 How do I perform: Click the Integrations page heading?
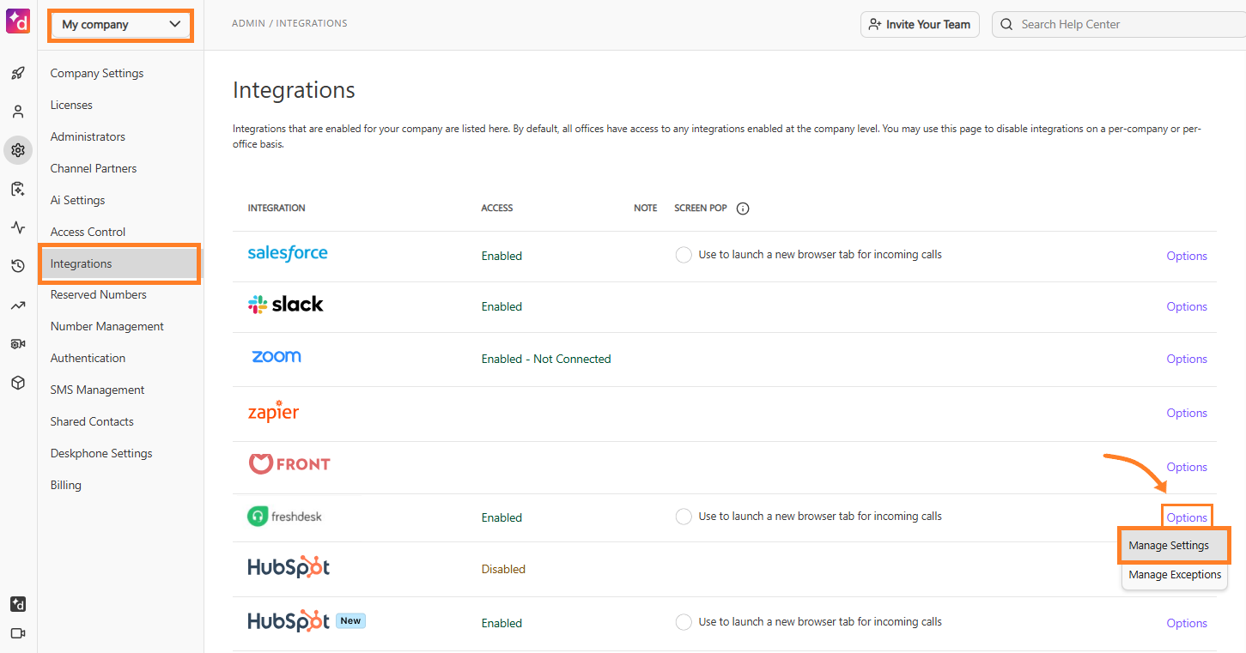tap(294, 90)
